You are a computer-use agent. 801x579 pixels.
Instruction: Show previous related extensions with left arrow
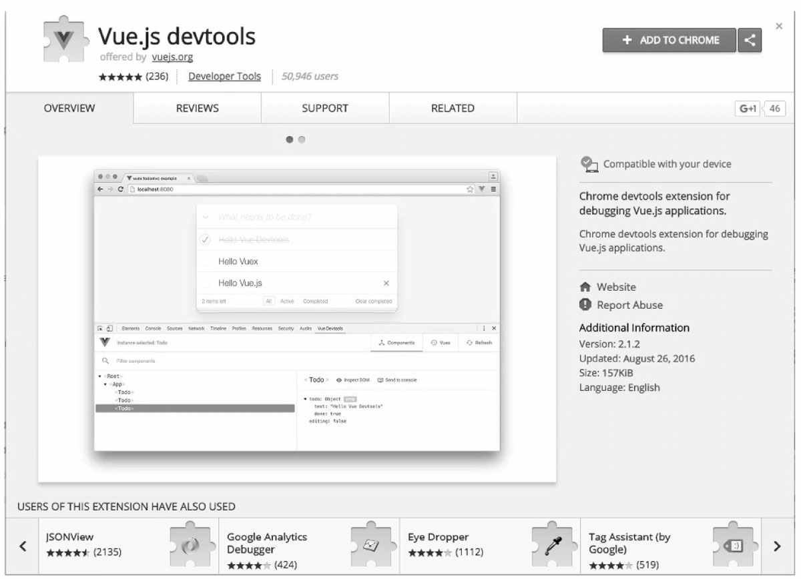[23, 546]
